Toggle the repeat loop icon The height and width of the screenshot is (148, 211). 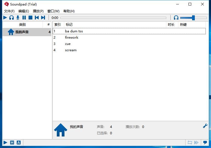[x=190, y=143]
